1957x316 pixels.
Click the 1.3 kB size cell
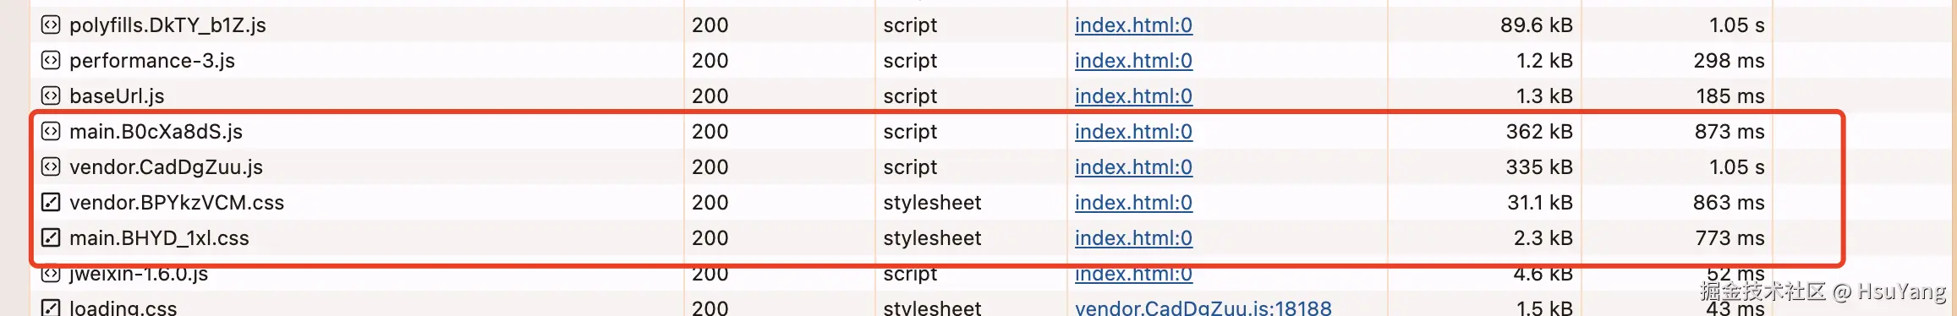click(x=1544, y=96)
